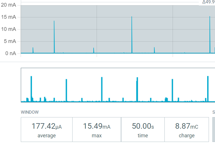This screenshot has width=215, height=148.
Task: Click the first small 2.5 mA pulse in chart
Action: (33, 50)
